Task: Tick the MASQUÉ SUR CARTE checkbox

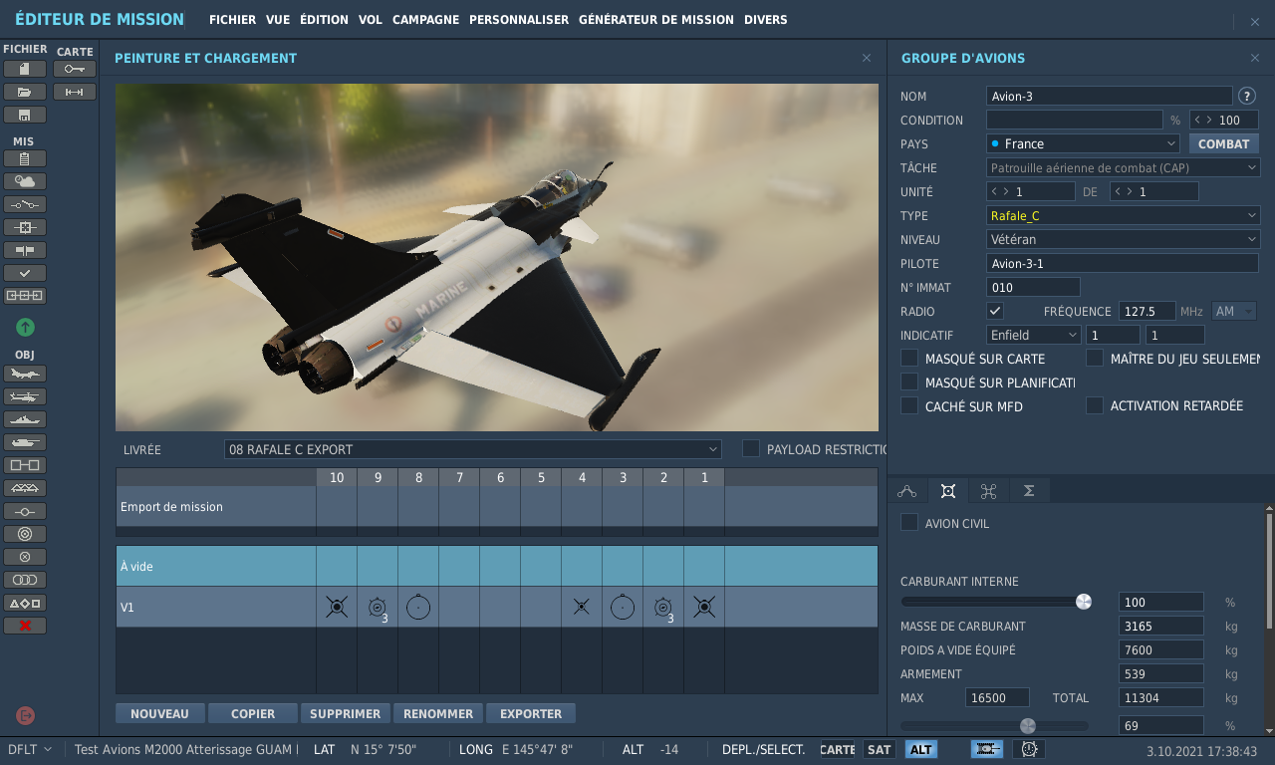Action: pos(909,358)
